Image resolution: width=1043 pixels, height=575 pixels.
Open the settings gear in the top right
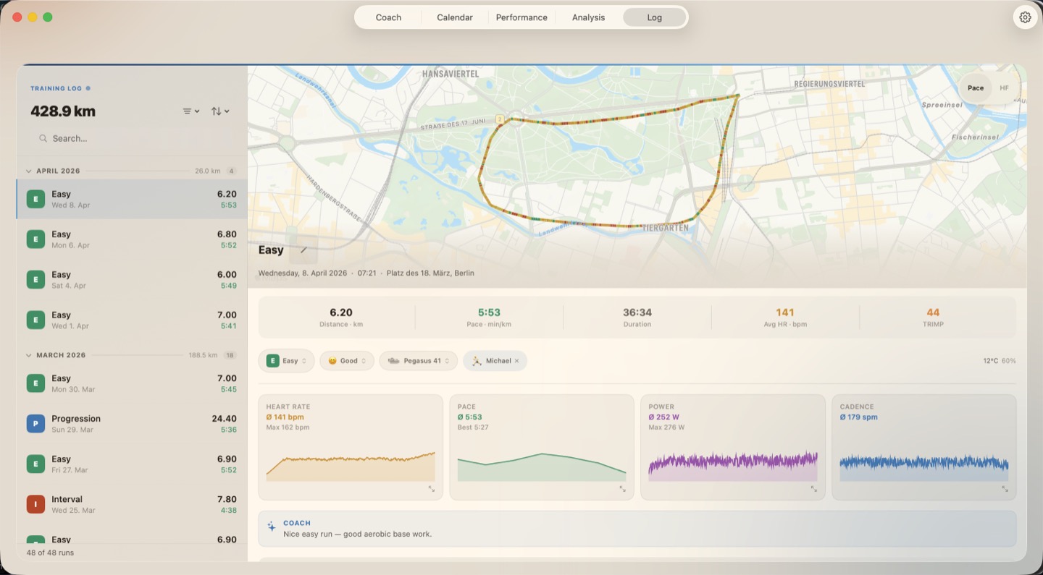(x=1025, y=17)
